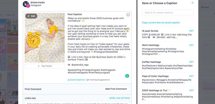Click Clear All in media library

[x=11, y=15]
